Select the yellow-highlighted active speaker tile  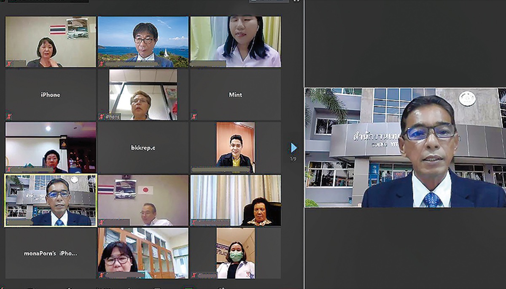pos(51,201)
